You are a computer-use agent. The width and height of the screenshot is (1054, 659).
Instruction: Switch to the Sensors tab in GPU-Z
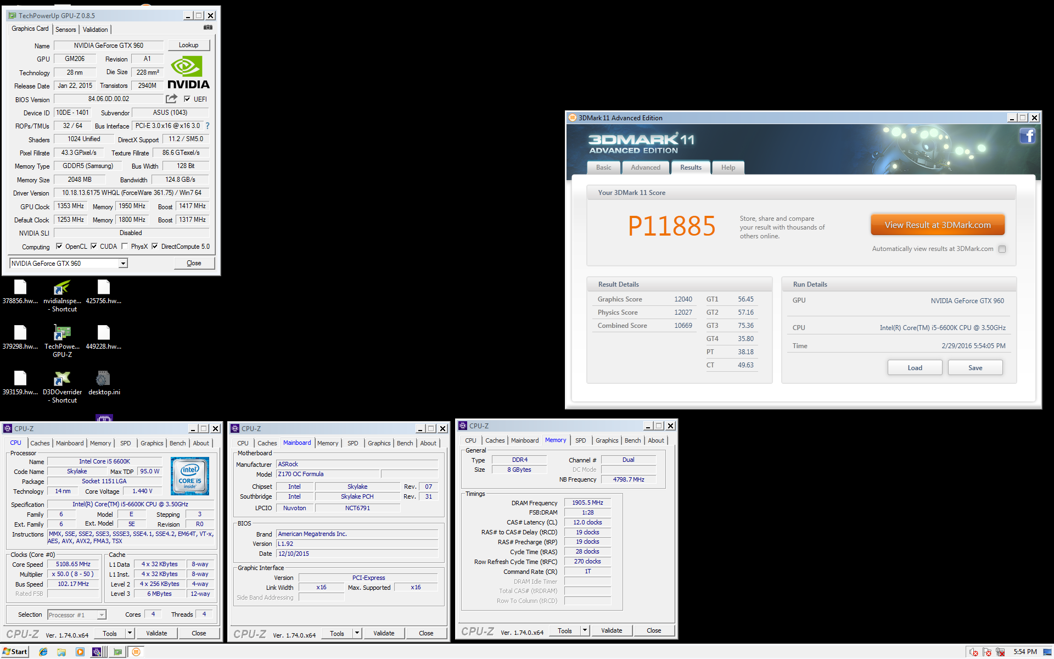(66, 30)
